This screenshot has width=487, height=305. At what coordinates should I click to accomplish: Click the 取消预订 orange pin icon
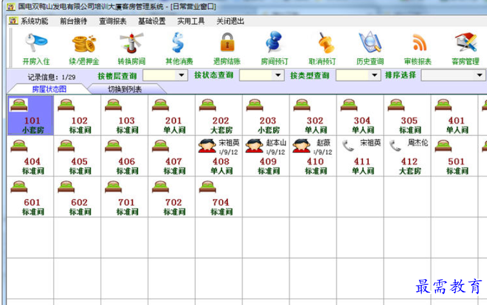[325, 43]
